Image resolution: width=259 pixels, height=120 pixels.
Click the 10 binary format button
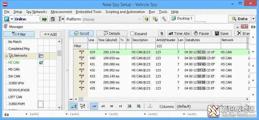120,106
